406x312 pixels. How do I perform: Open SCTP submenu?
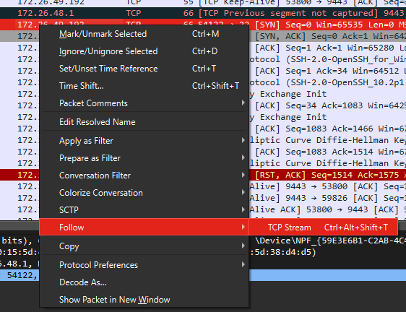coord(144,209)
